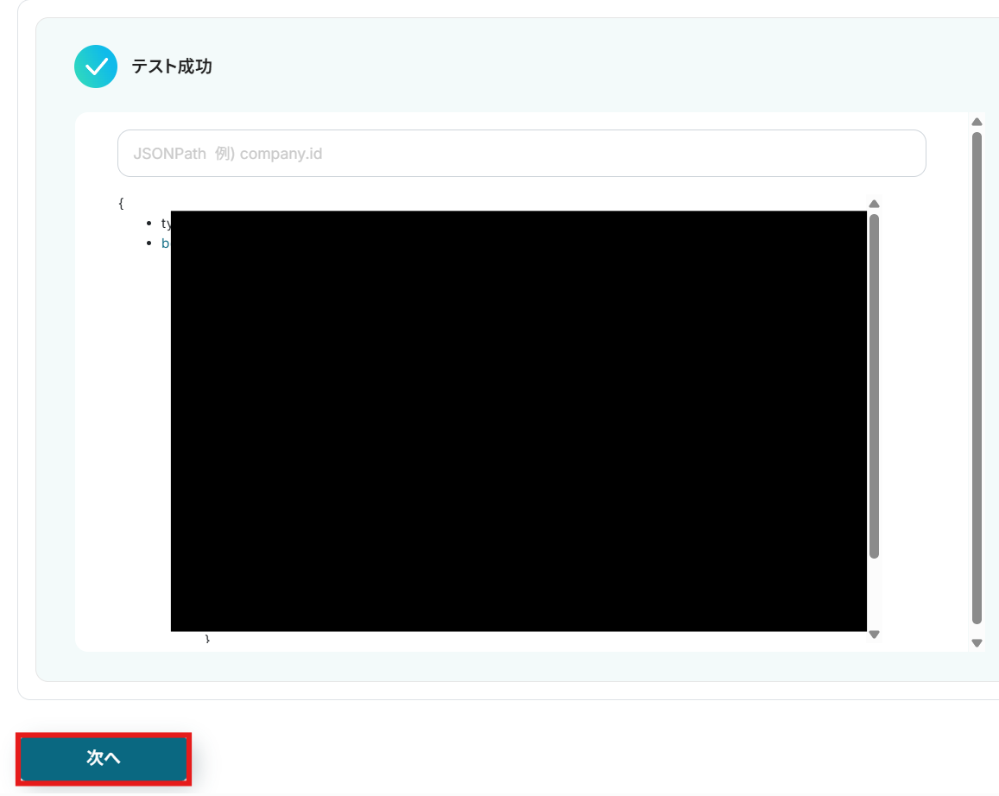This screenshot has width=999, height=796.
Task: Click the 次へ button
Action: click(x=104, y=758)
